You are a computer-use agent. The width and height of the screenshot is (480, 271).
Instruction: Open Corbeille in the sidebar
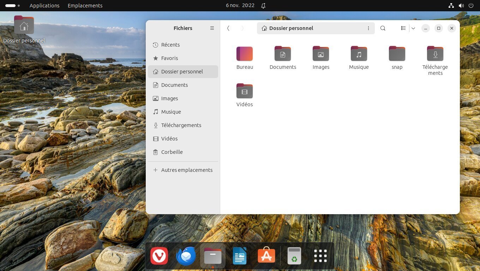coord(172,152)
